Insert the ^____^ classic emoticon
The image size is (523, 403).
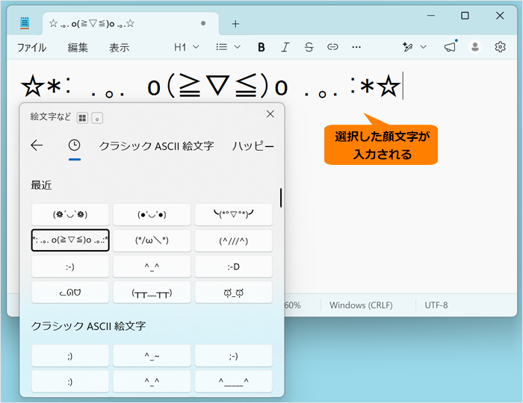click(233, 381)
